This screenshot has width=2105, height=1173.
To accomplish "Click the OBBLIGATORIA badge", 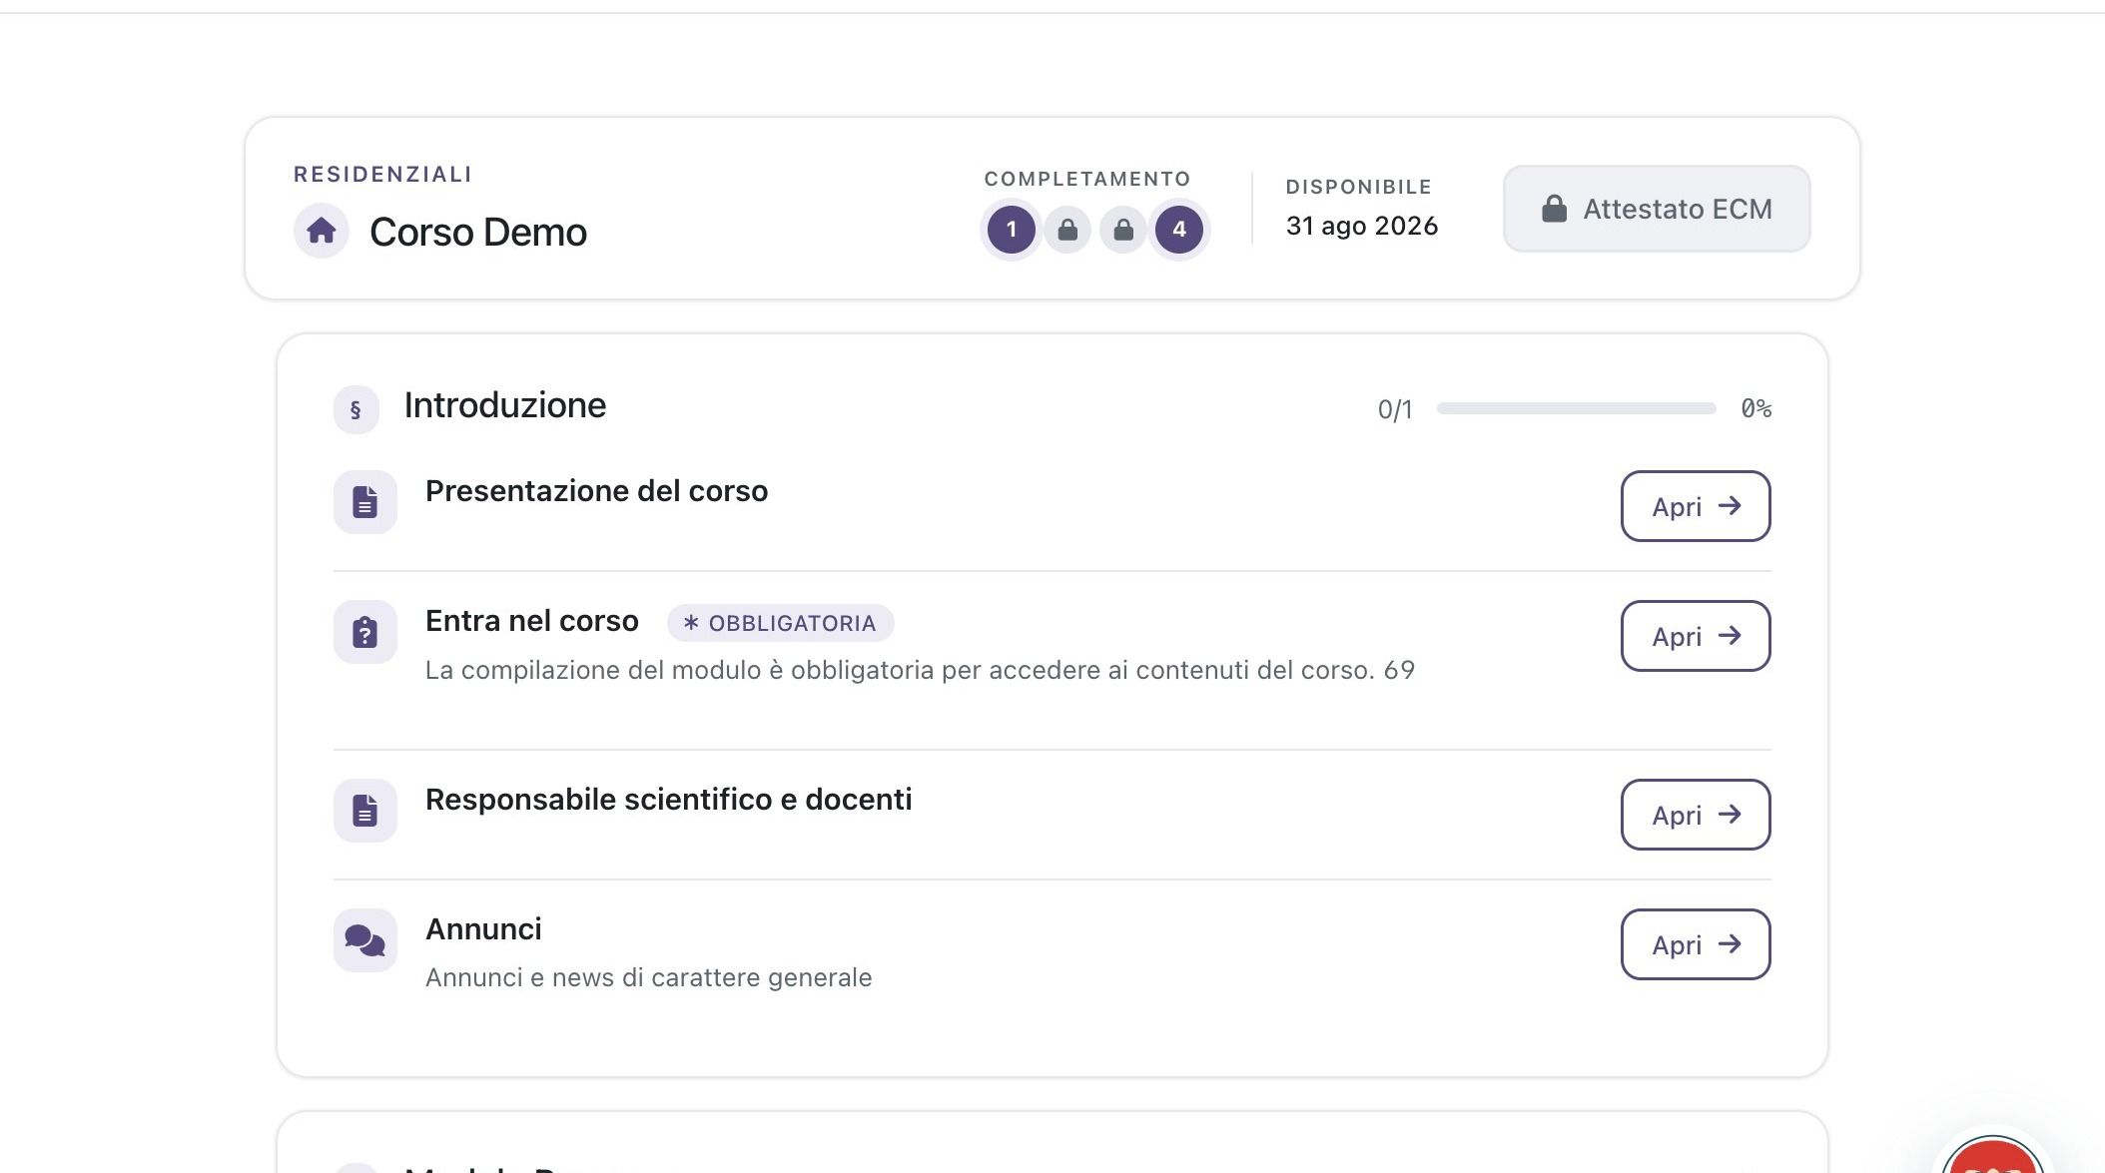I will point(780,623).
